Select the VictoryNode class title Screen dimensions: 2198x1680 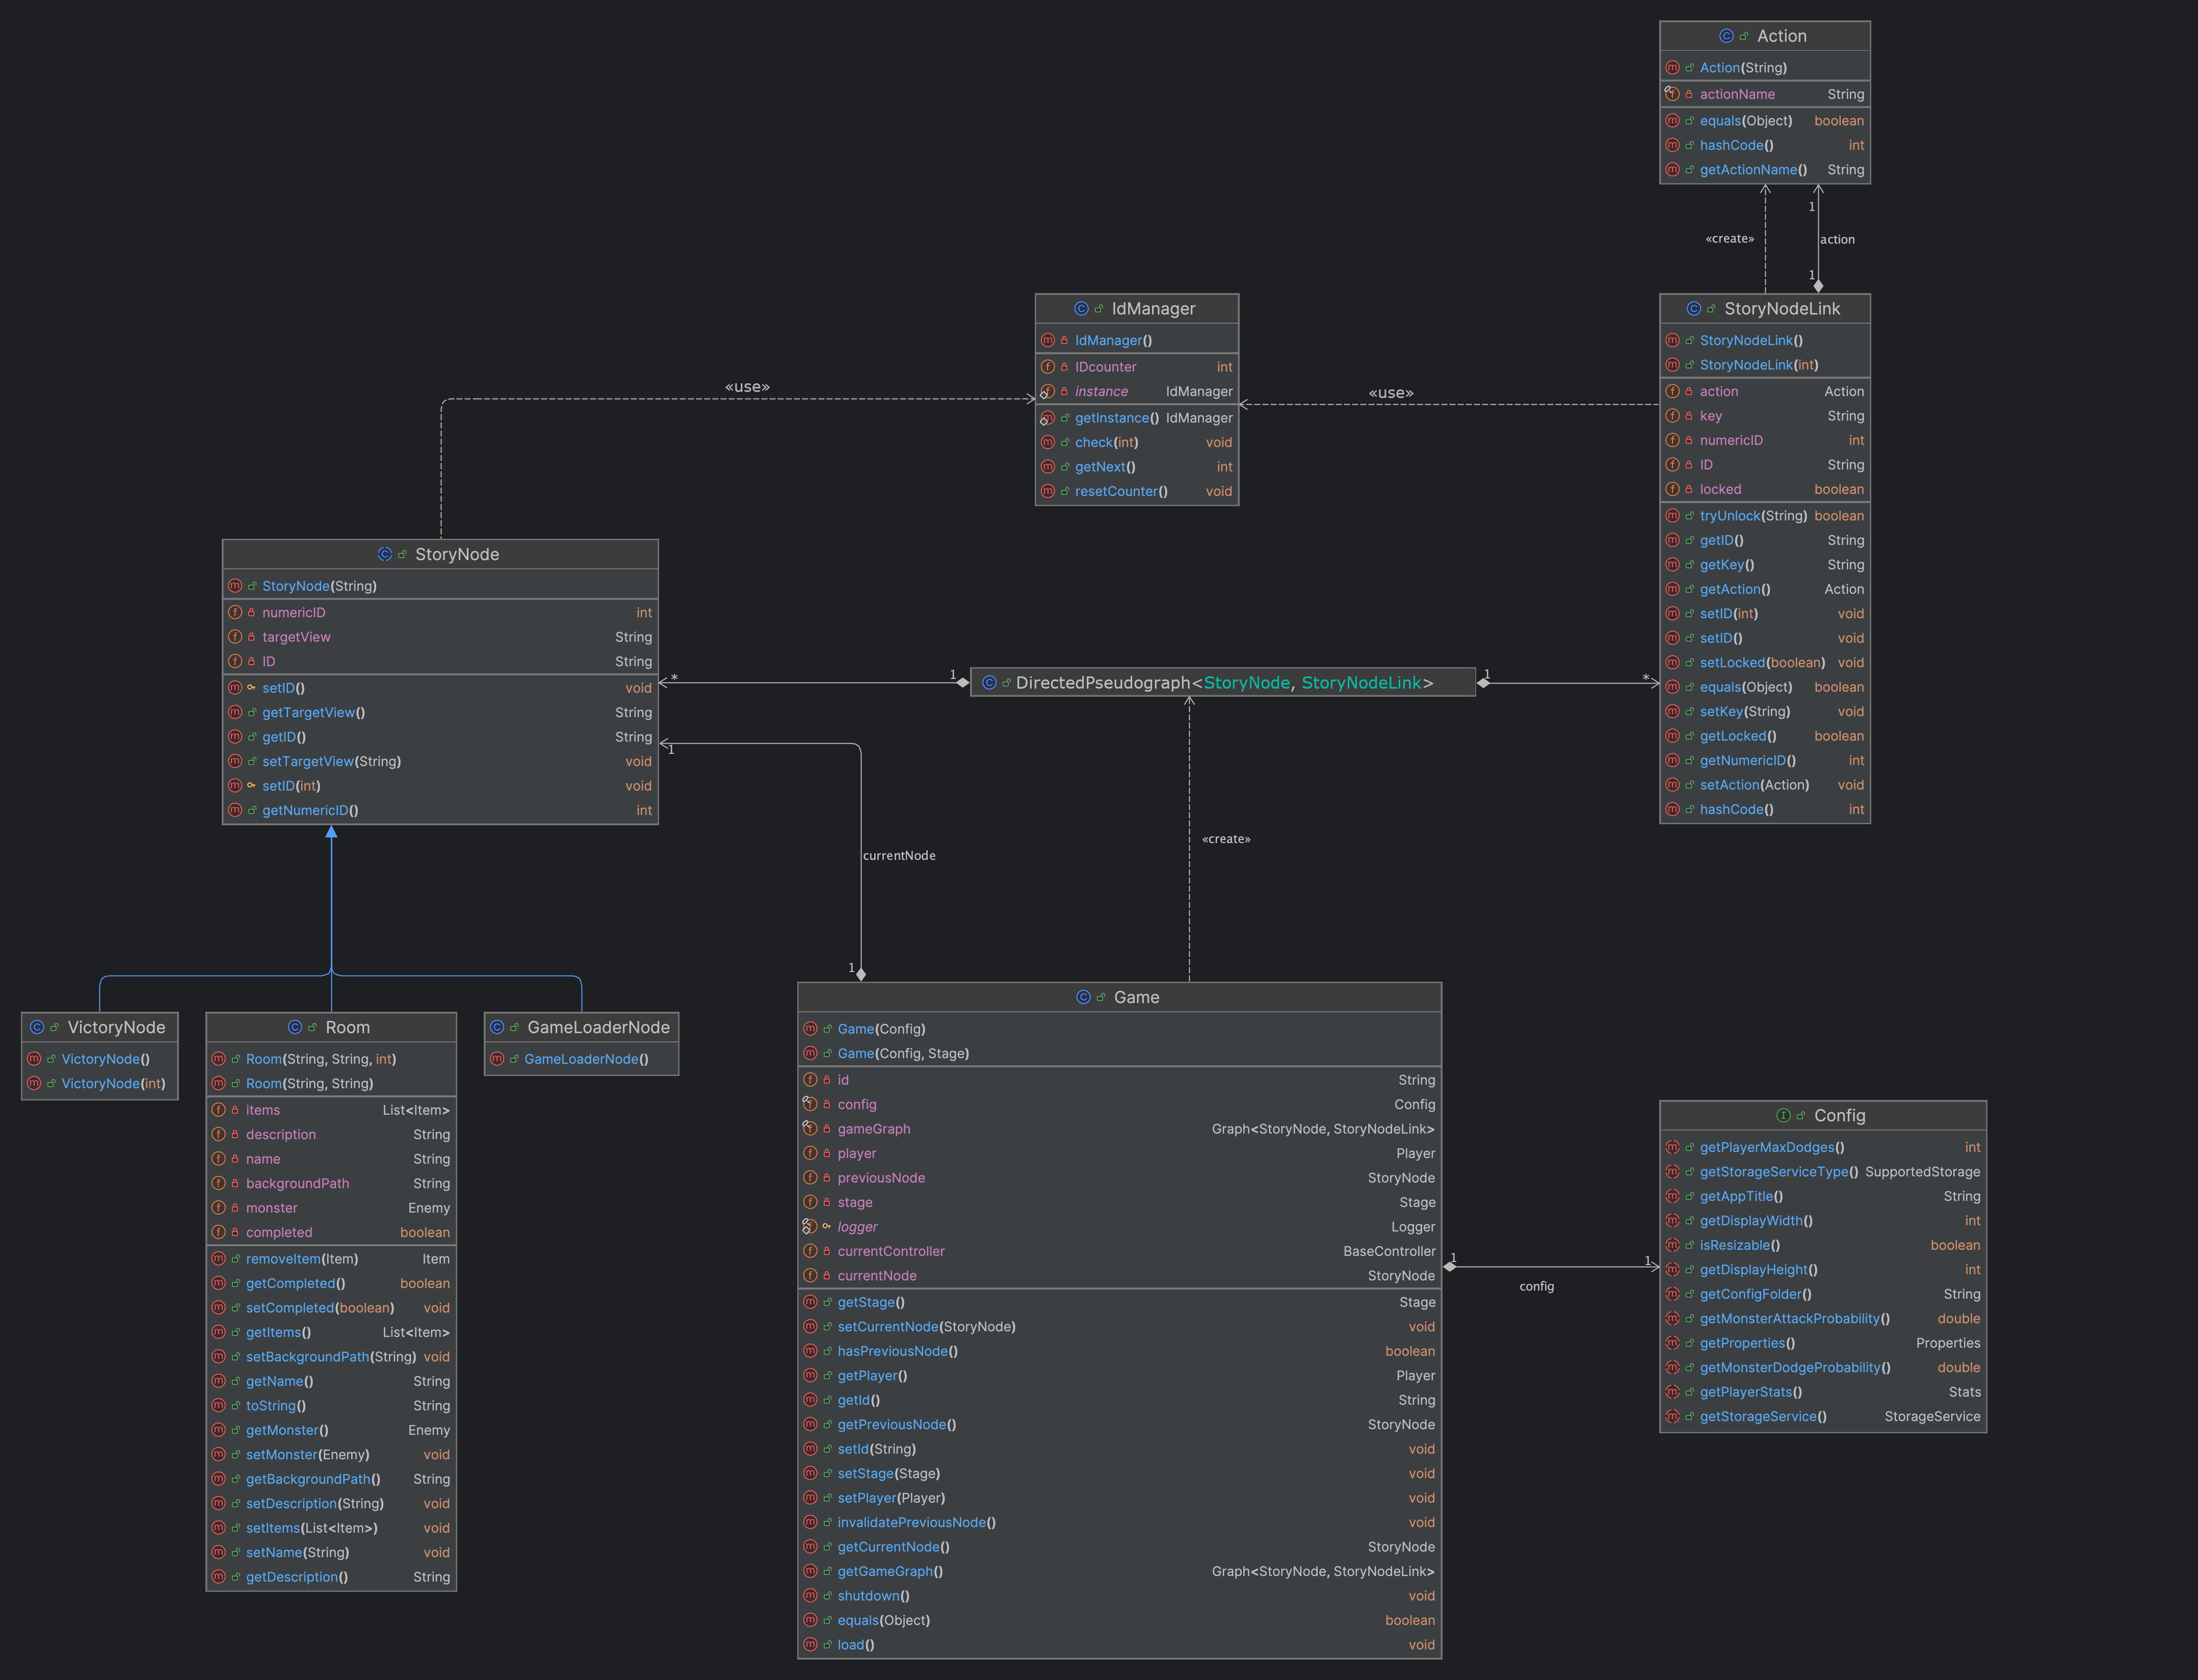116,1027
